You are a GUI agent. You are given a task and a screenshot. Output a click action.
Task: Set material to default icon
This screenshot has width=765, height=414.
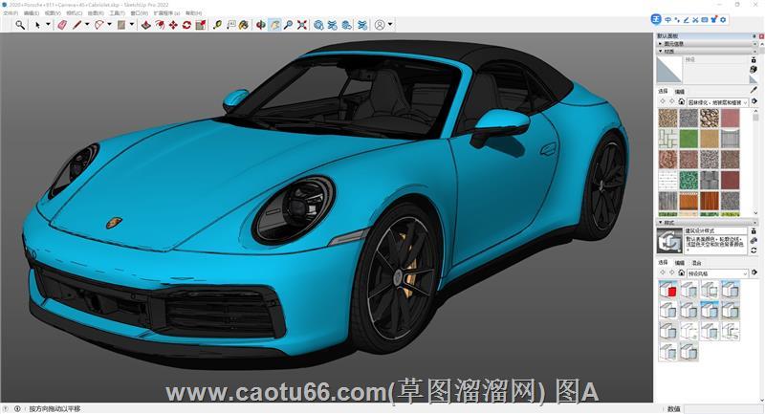(x=754, y=79)
